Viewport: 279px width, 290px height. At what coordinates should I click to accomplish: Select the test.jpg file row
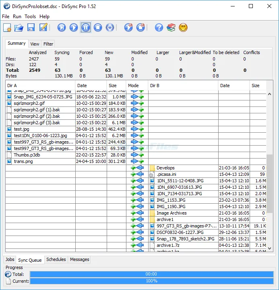click(x=136, y=129)
